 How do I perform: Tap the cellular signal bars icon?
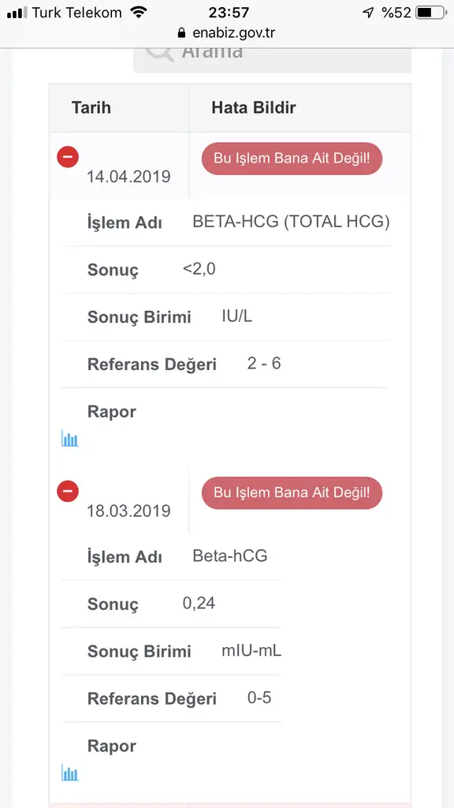17,13
